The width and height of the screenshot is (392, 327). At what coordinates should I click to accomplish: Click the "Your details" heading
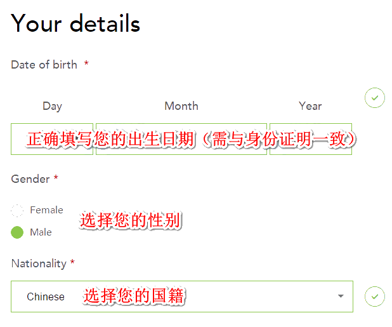click(x=75, y=23)
